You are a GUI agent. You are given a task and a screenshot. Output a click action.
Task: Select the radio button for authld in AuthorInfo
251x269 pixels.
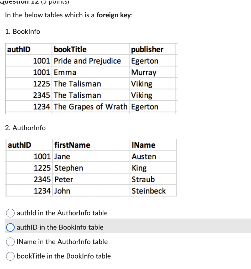pyautogui.click(x=10, y=213)
